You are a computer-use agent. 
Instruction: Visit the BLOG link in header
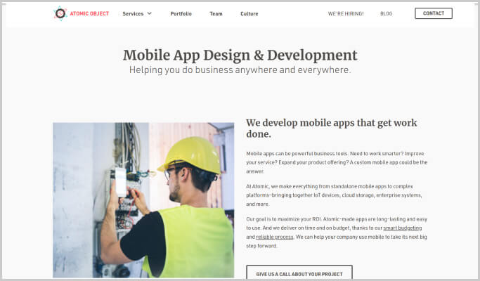tap(386, 13)
